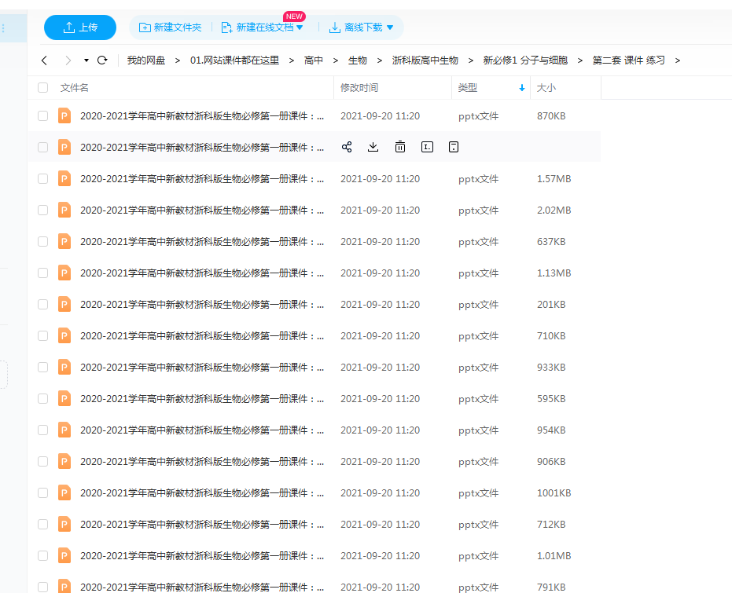
Task: Delete the hovered file with trash icon
Action: pyautogui.click(x=400, y=148)
